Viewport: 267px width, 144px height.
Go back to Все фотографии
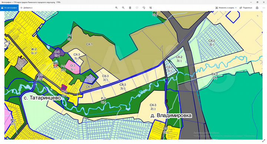[x=9, y=8]
